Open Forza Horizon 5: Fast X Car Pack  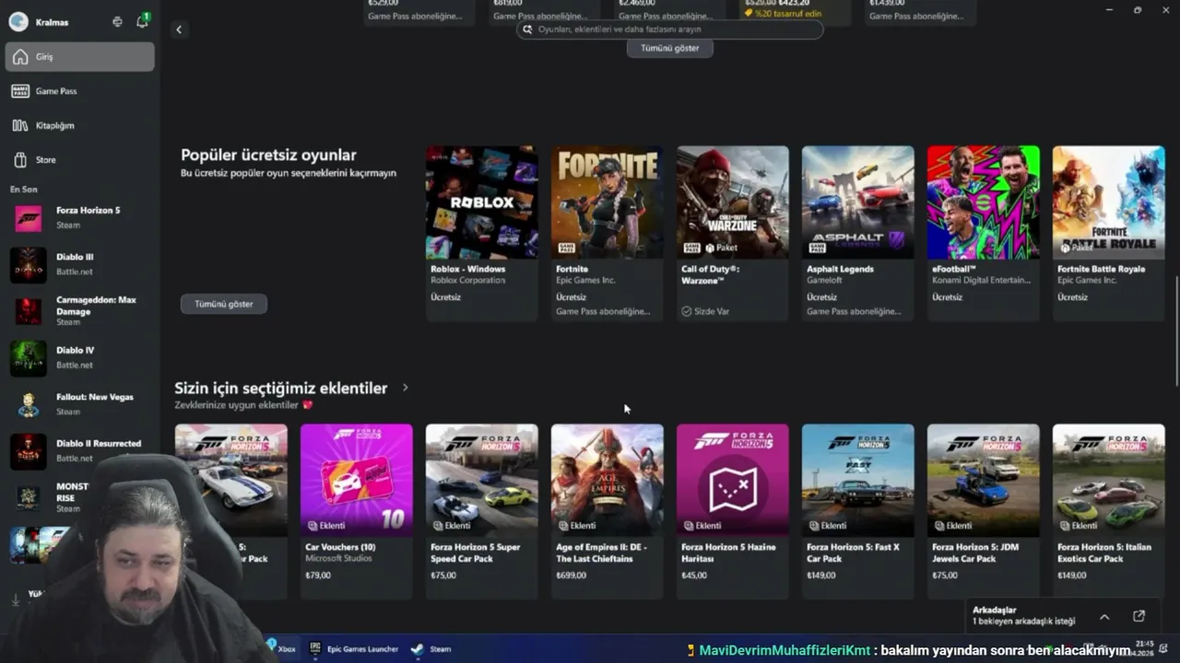click(857, 511)
